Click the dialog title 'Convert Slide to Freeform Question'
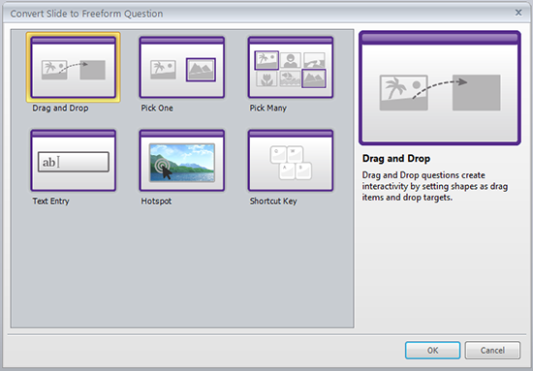This screenshot has width=533, height=371. 86,14
